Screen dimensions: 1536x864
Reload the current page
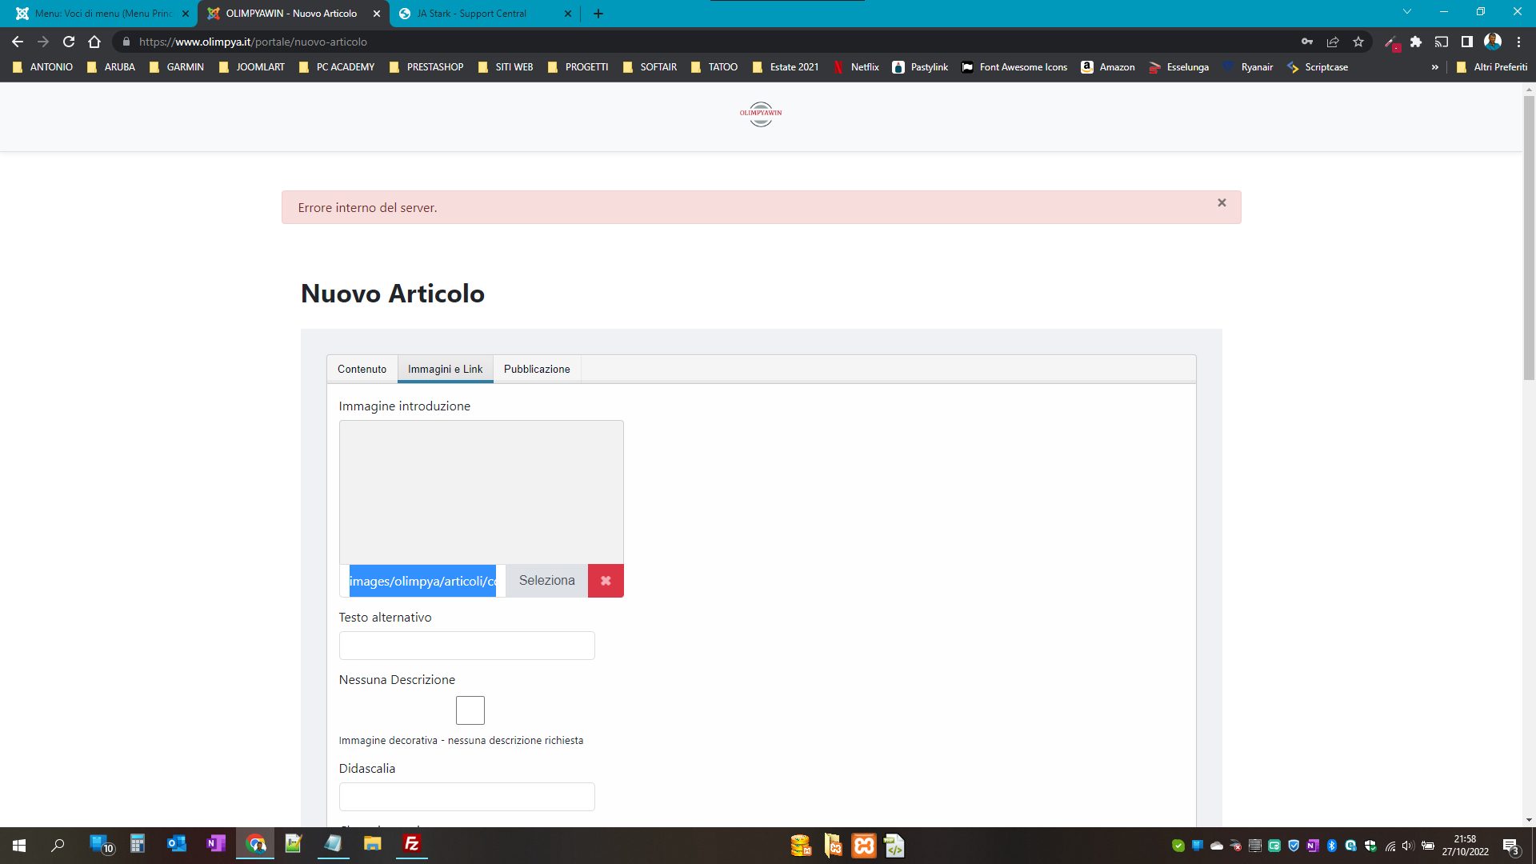69,42
